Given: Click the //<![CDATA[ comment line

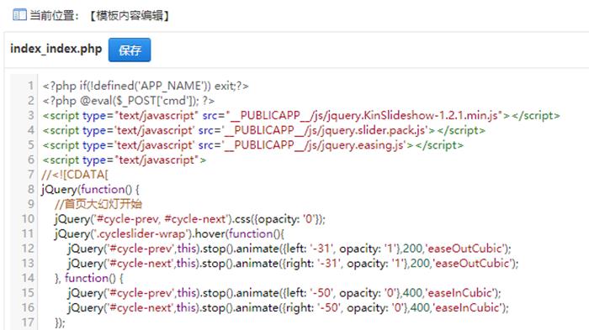Looking at the screenshot, I should (75, 175).
